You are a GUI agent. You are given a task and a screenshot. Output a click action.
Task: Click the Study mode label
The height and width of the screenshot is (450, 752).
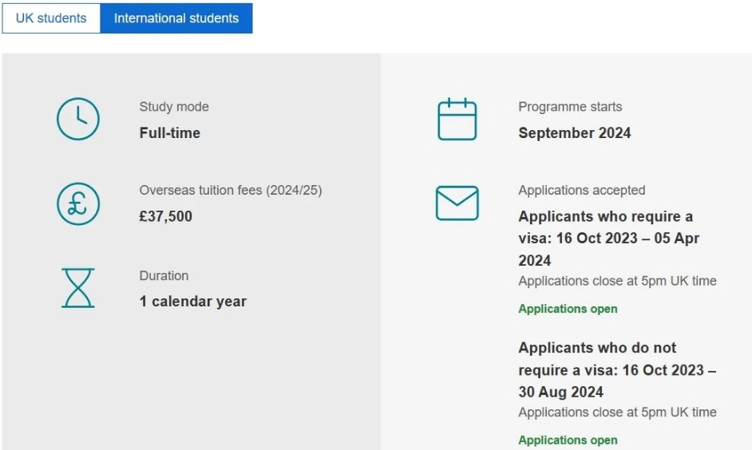(x=174, y=107)
